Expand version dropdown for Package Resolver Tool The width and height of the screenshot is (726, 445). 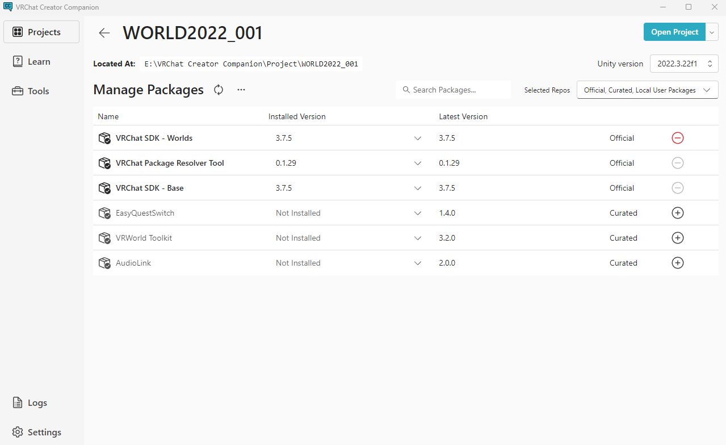418,163
